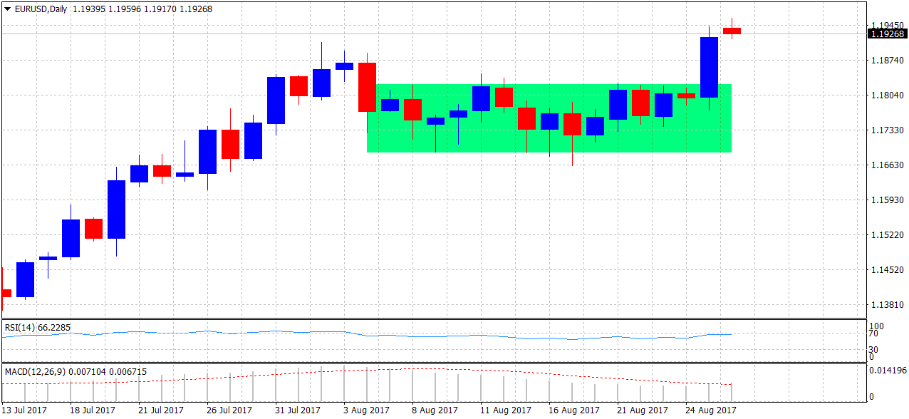Click the 26 Jul 2017 date label

tap(229, 410)
